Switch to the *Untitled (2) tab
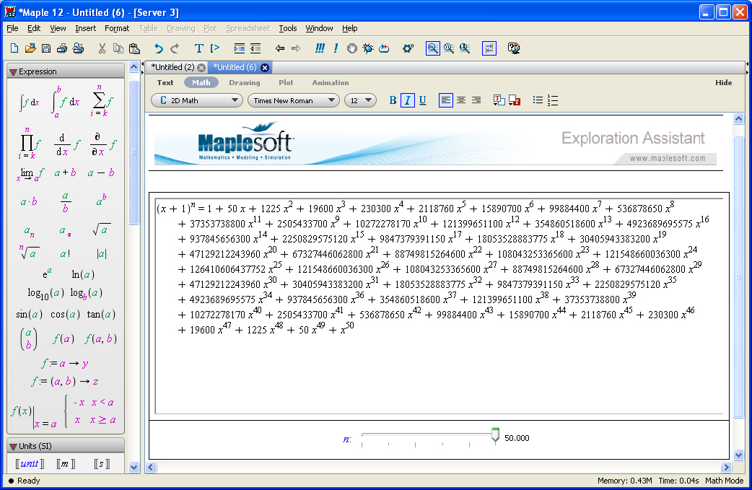The width and height of the screenshot is (752, 490). click(x=172, y=67)
